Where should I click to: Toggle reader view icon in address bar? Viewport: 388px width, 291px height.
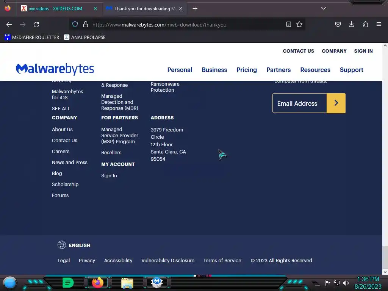click(288, 24)
